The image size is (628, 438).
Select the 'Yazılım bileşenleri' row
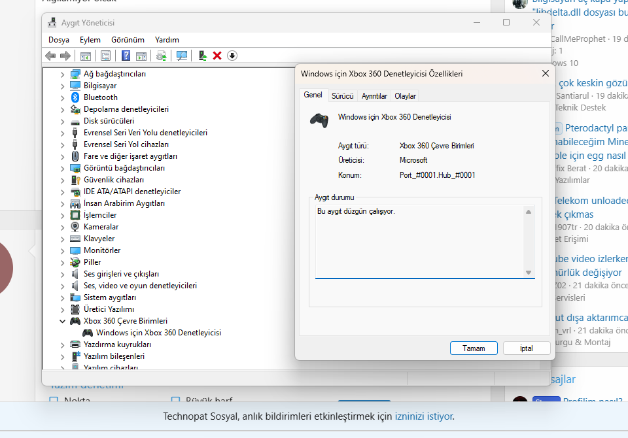click(114, 356)
